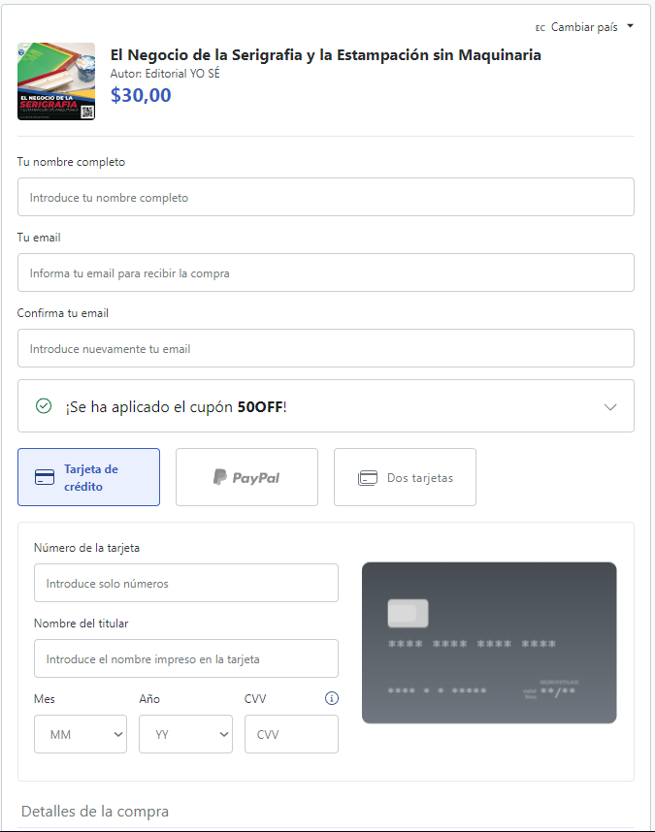Image resolution: width=655 pixels, height=832 pixels.
Task: Focus the Tu email input field
Action: point(326,272)
